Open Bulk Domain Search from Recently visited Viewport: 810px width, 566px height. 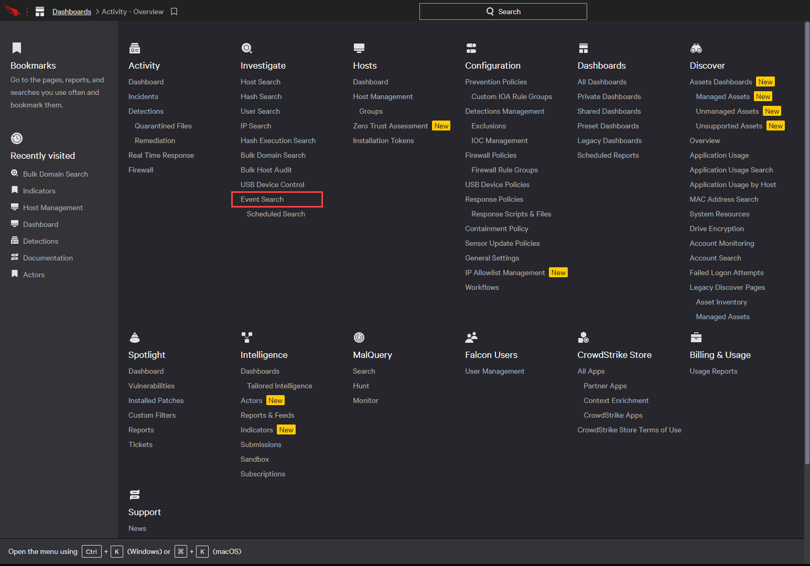pos(56,174)
